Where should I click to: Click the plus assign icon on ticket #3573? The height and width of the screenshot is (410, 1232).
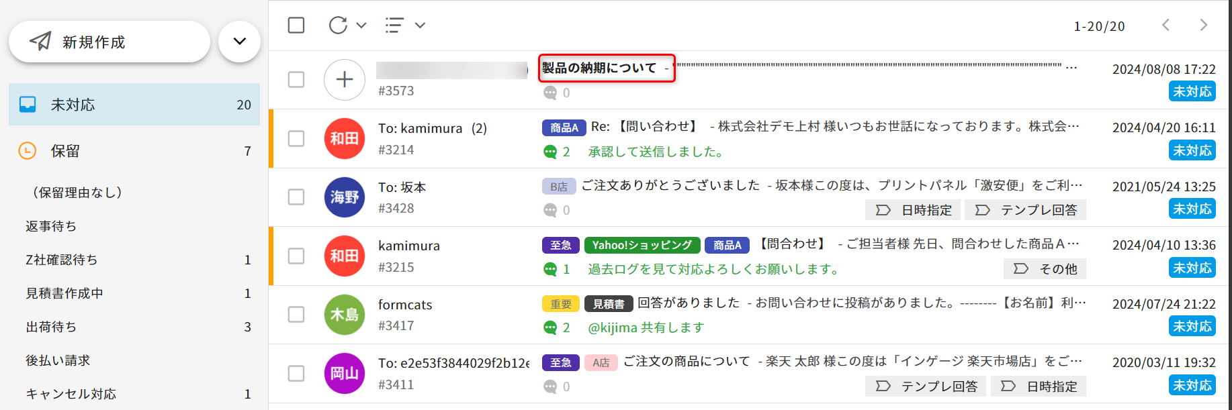coord(344,80)
